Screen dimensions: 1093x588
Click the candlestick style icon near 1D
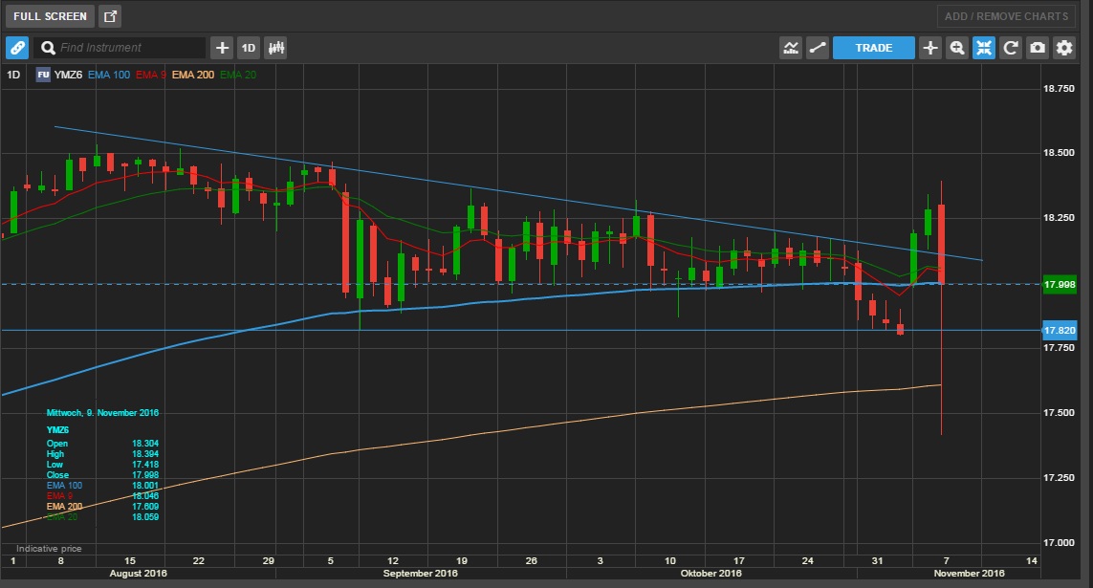pos(275,47)
